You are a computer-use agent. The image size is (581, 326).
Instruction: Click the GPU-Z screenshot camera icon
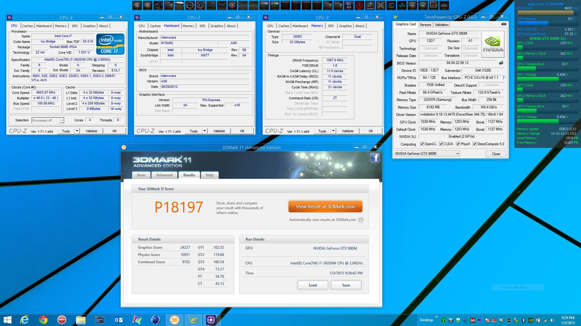click(x=504, y=24)
